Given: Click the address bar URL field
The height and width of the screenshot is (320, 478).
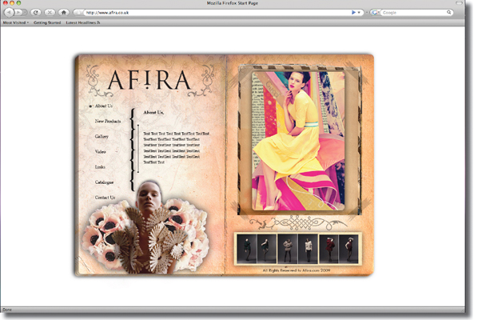Looking at the screenshot, I should pyautogui.click(x=217, y=13).
